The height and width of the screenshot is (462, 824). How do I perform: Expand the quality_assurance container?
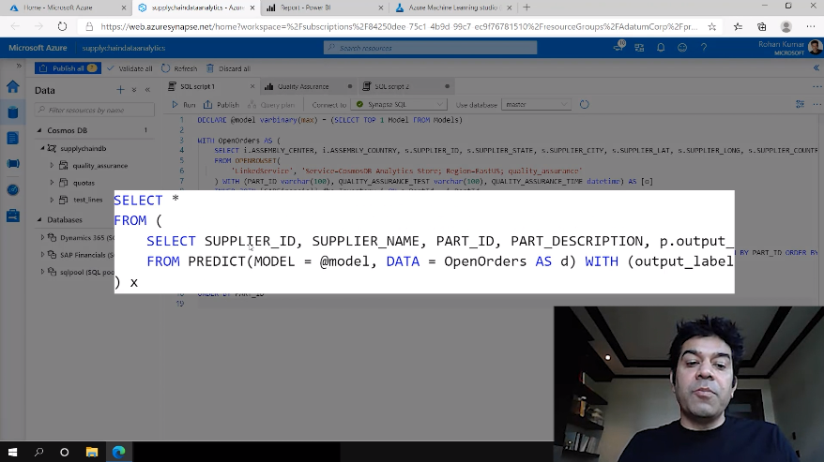coord(53,166)
